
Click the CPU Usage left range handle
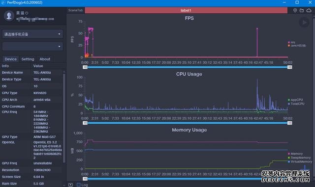(85, 123)
